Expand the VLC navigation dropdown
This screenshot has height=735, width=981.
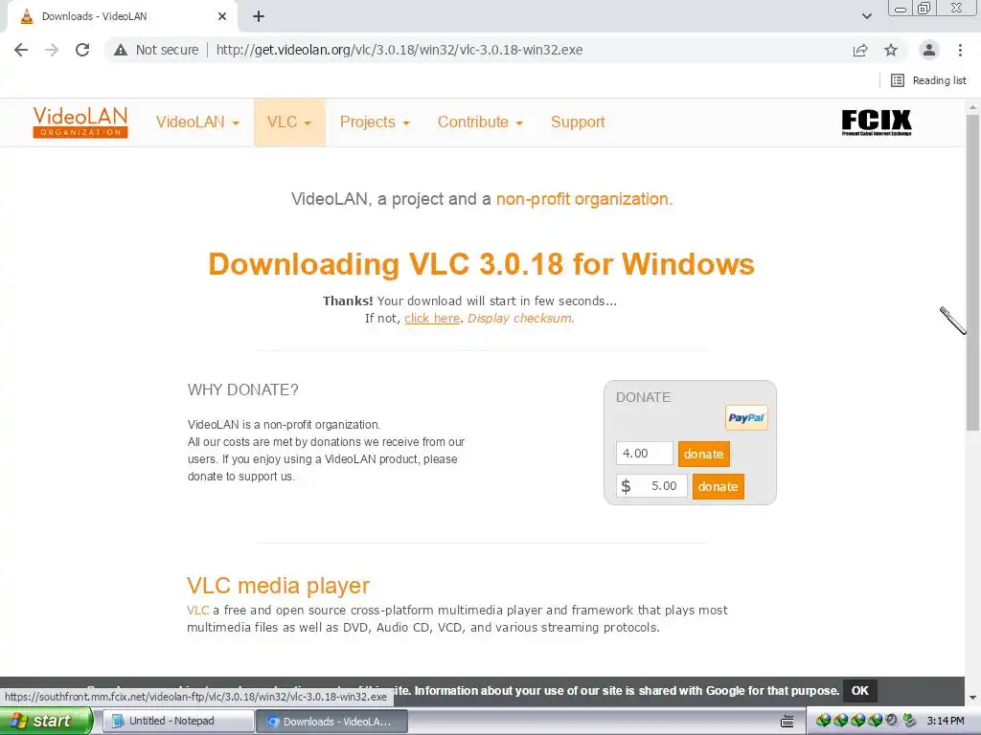[x=289, y=122]
